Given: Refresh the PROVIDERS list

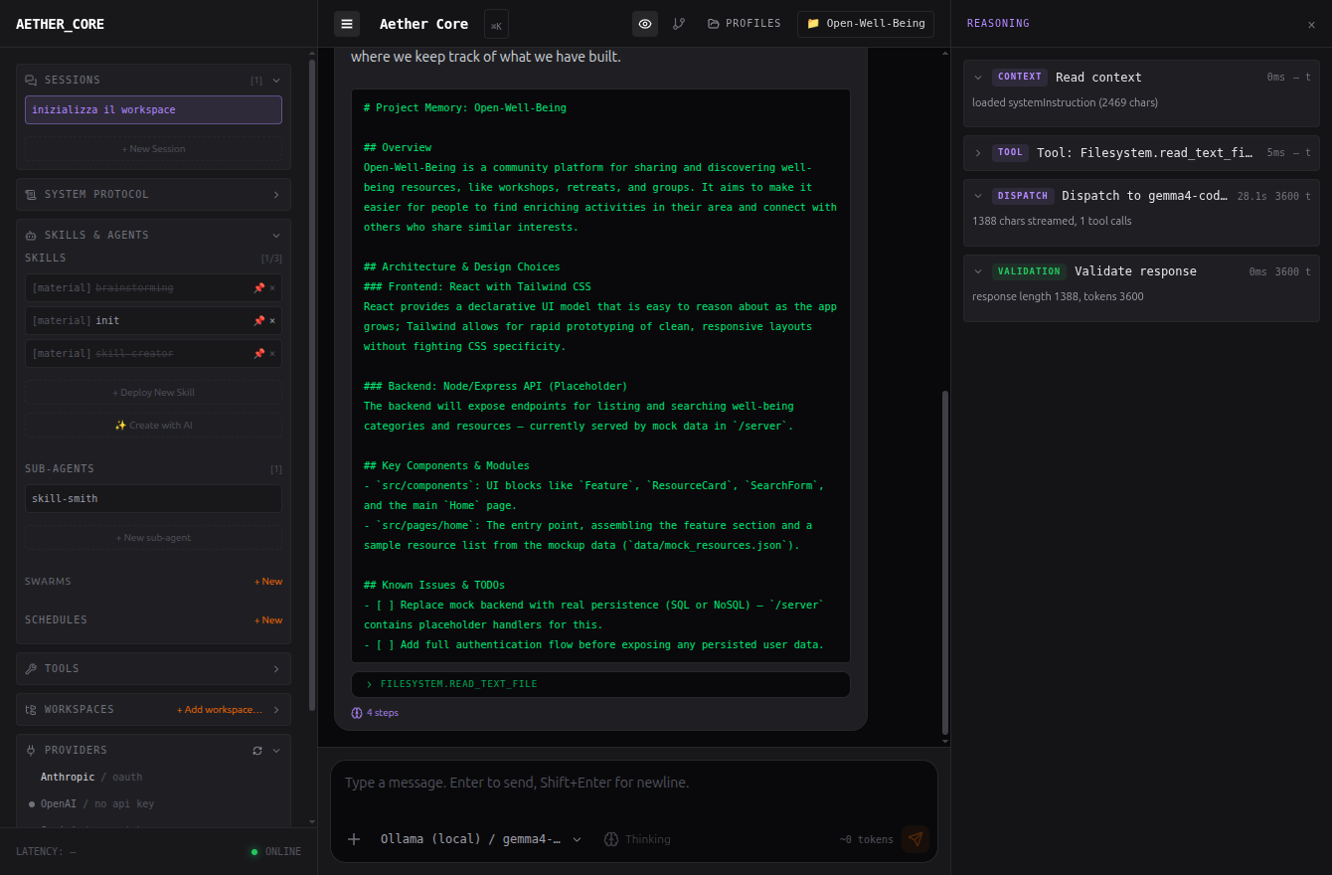Looking at the screenshot, I should coord(257,750).
